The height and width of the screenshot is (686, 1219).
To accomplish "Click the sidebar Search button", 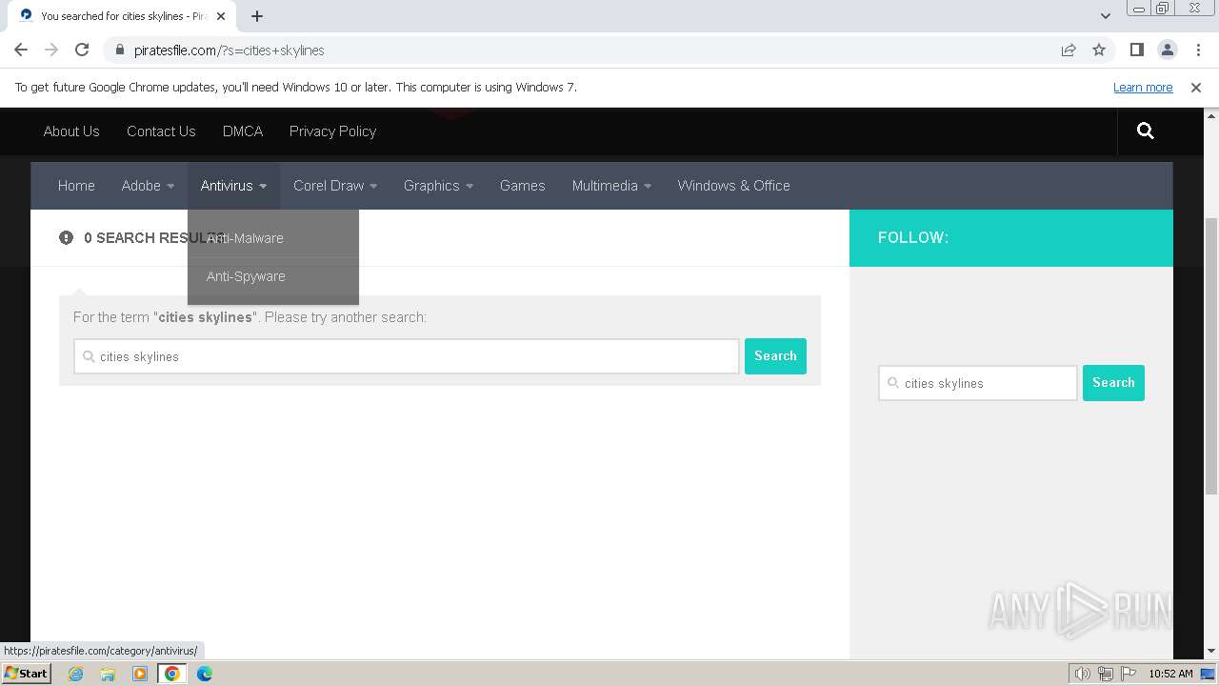I will [1113, 383].
